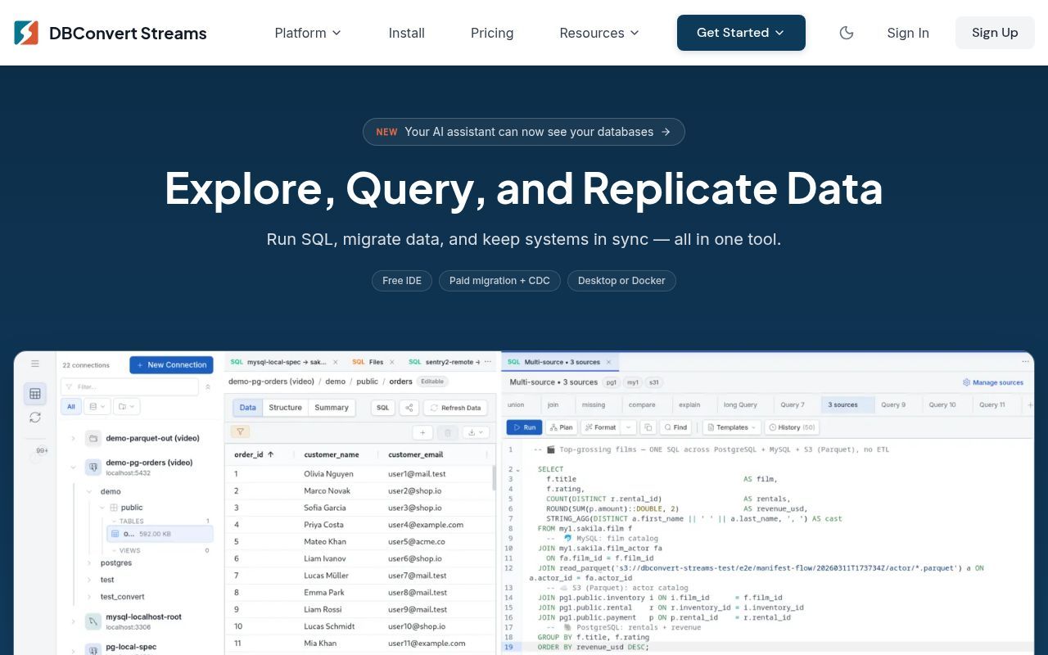This screenshot has width=1048, height=655.
Task: Open the database type filter dropdown
Action: click(x=97, y=407)
